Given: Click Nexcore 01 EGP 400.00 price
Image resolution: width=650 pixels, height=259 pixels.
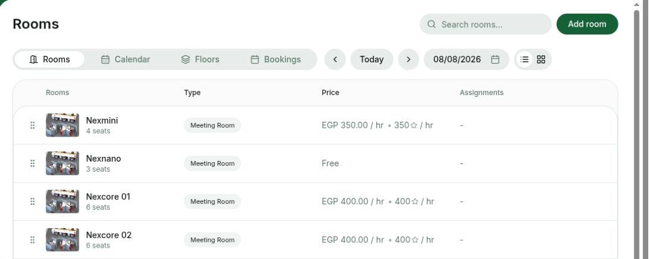Looking at the screenshot, I should (x=353, y=201).
